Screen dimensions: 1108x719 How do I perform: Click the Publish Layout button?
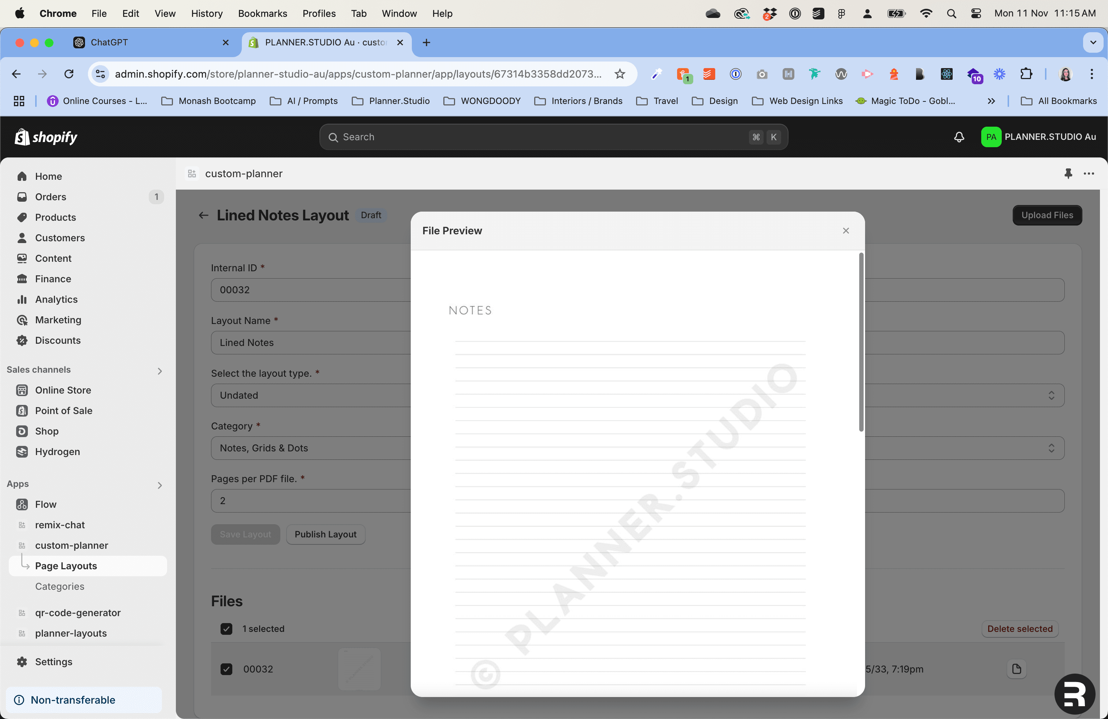(x=325, y=534)
